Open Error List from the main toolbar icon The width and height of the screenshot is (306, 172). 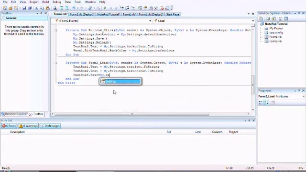point(162,8)
